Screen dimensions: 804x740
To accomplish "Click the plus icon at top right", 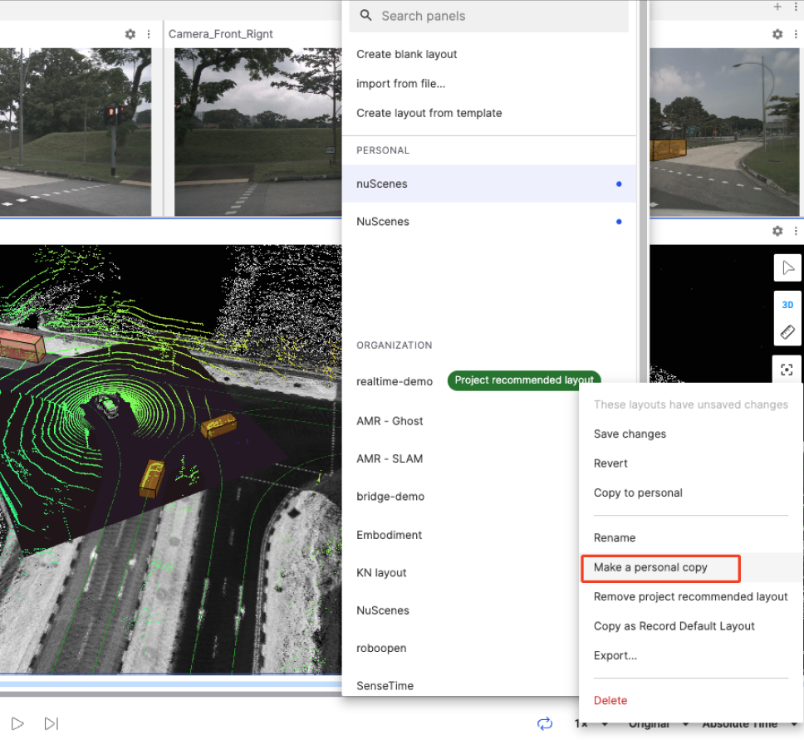I will pyautogui.click(x=777, y=7).
